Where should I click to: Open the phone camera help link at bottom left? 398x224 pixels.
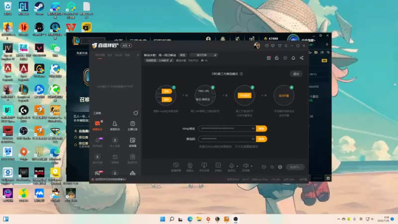click(110, 179)
